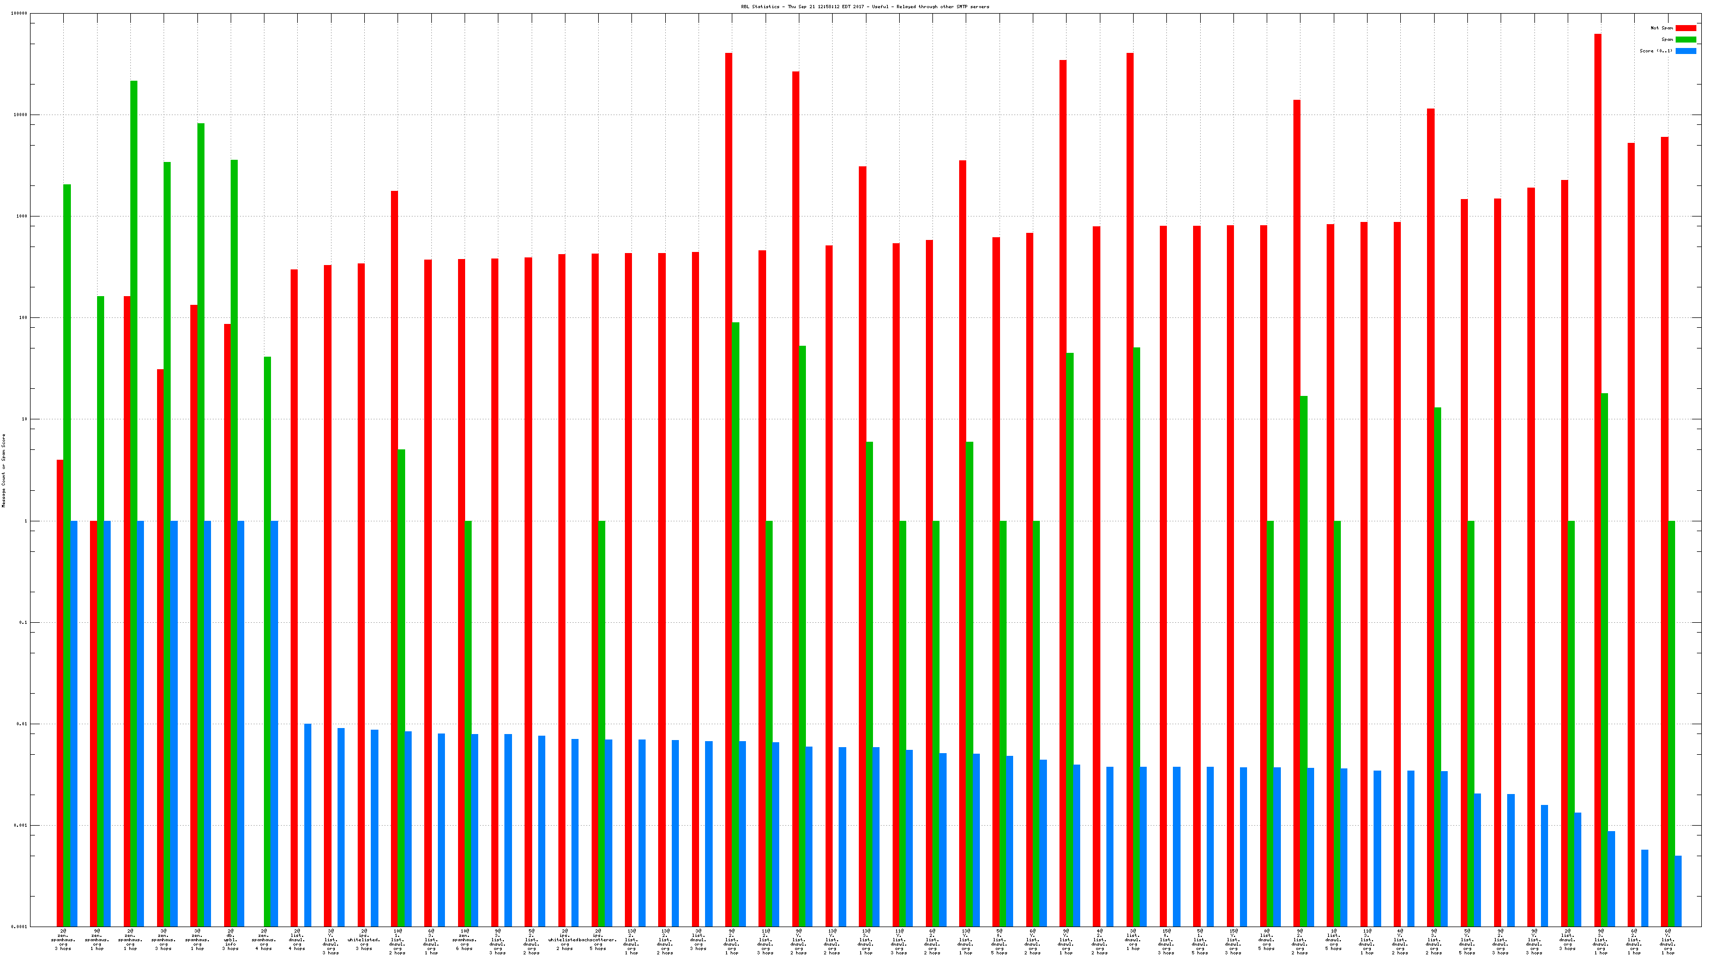This screenshot has height=962, width=1710.
Task: Click the first zen.spamhaus.org 3 hops label
Action: pos(64,940)
